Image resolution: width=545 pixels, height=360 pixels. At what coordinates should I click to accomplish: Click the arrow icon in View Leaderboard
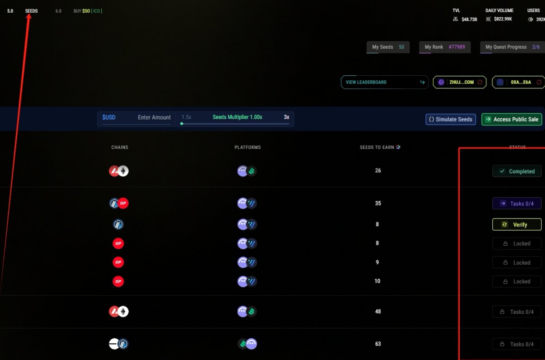click(x=422, y=82)
